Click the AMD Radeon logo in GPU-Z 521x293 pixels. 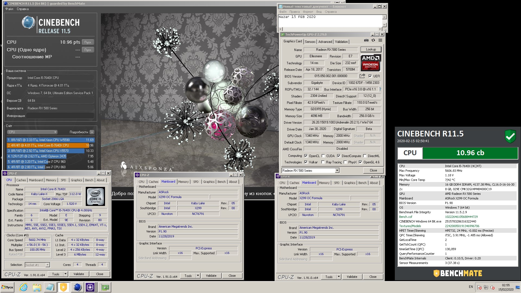tap(371, 62)
